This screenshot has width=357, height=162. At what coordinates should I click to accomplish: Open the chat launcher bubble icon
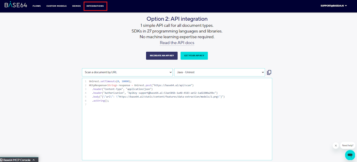[x=350, y=155]
